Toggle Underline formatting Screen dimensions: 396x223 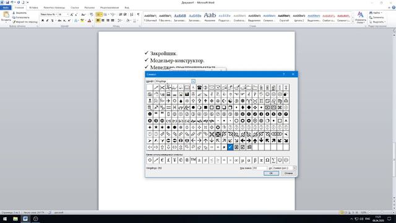52,20
